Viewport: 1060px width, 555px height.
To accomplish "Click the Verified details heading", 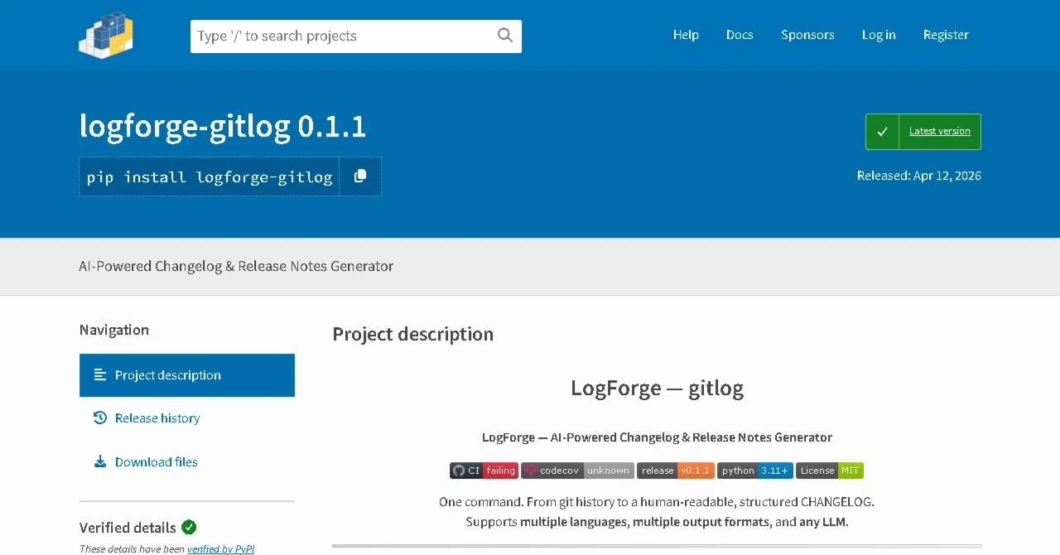I will (128, 528).
